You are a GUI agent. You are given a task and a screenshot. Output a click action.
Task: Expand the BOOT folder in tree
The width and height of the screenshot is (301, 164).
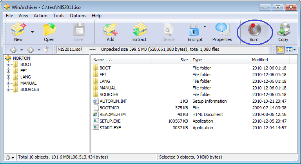point(8,65)
